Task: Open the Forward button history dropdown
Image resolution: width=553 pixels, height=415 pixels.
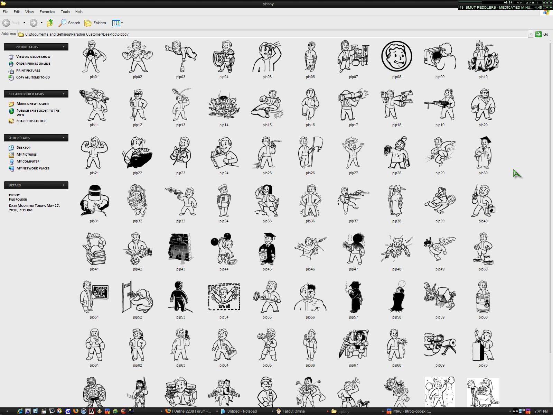Action: 41,23
